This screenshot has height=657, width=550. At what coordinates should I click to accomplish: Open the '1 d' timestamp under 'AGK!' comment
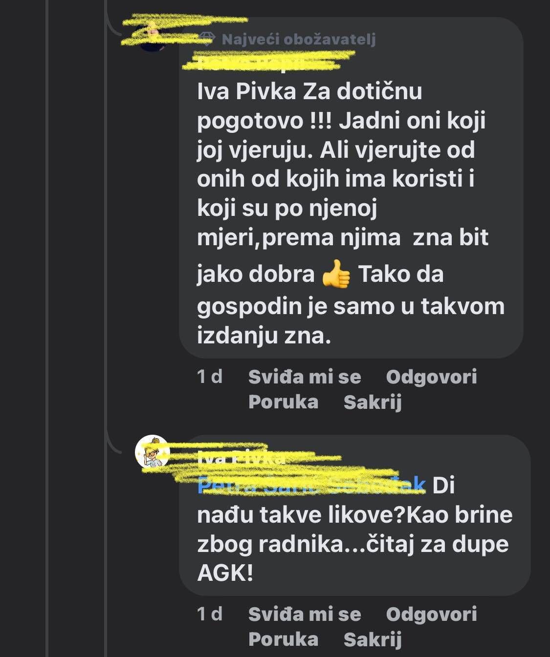209,614
